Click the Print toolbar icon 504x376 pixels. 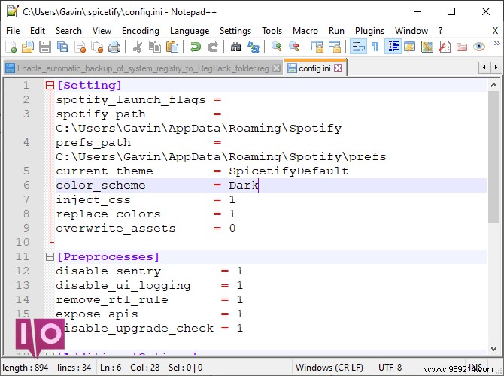[114, 47]
